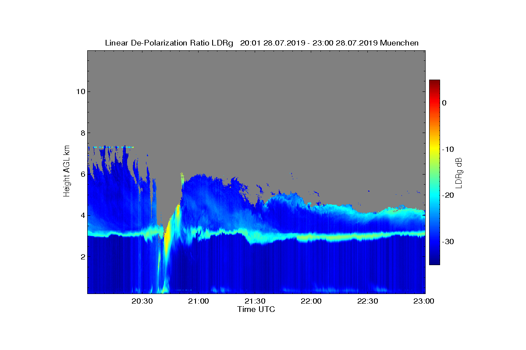Click the dark blue bottom of colorbar
Screen dimensions: 526x350
pos(434,260)
